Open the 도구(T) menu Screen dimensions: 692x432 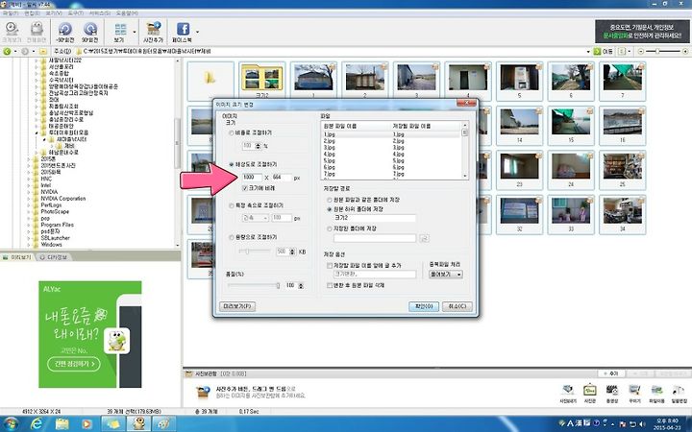click(x=76, y=13)
